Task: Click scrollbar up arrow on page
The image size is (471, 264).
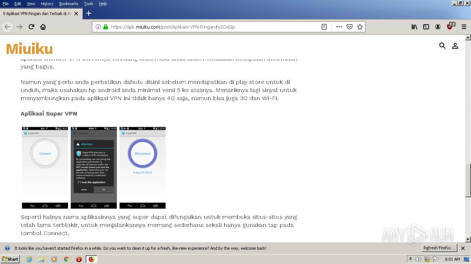Action: pos(468,37)
